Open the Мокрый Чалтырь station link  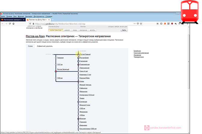(86, 85)
